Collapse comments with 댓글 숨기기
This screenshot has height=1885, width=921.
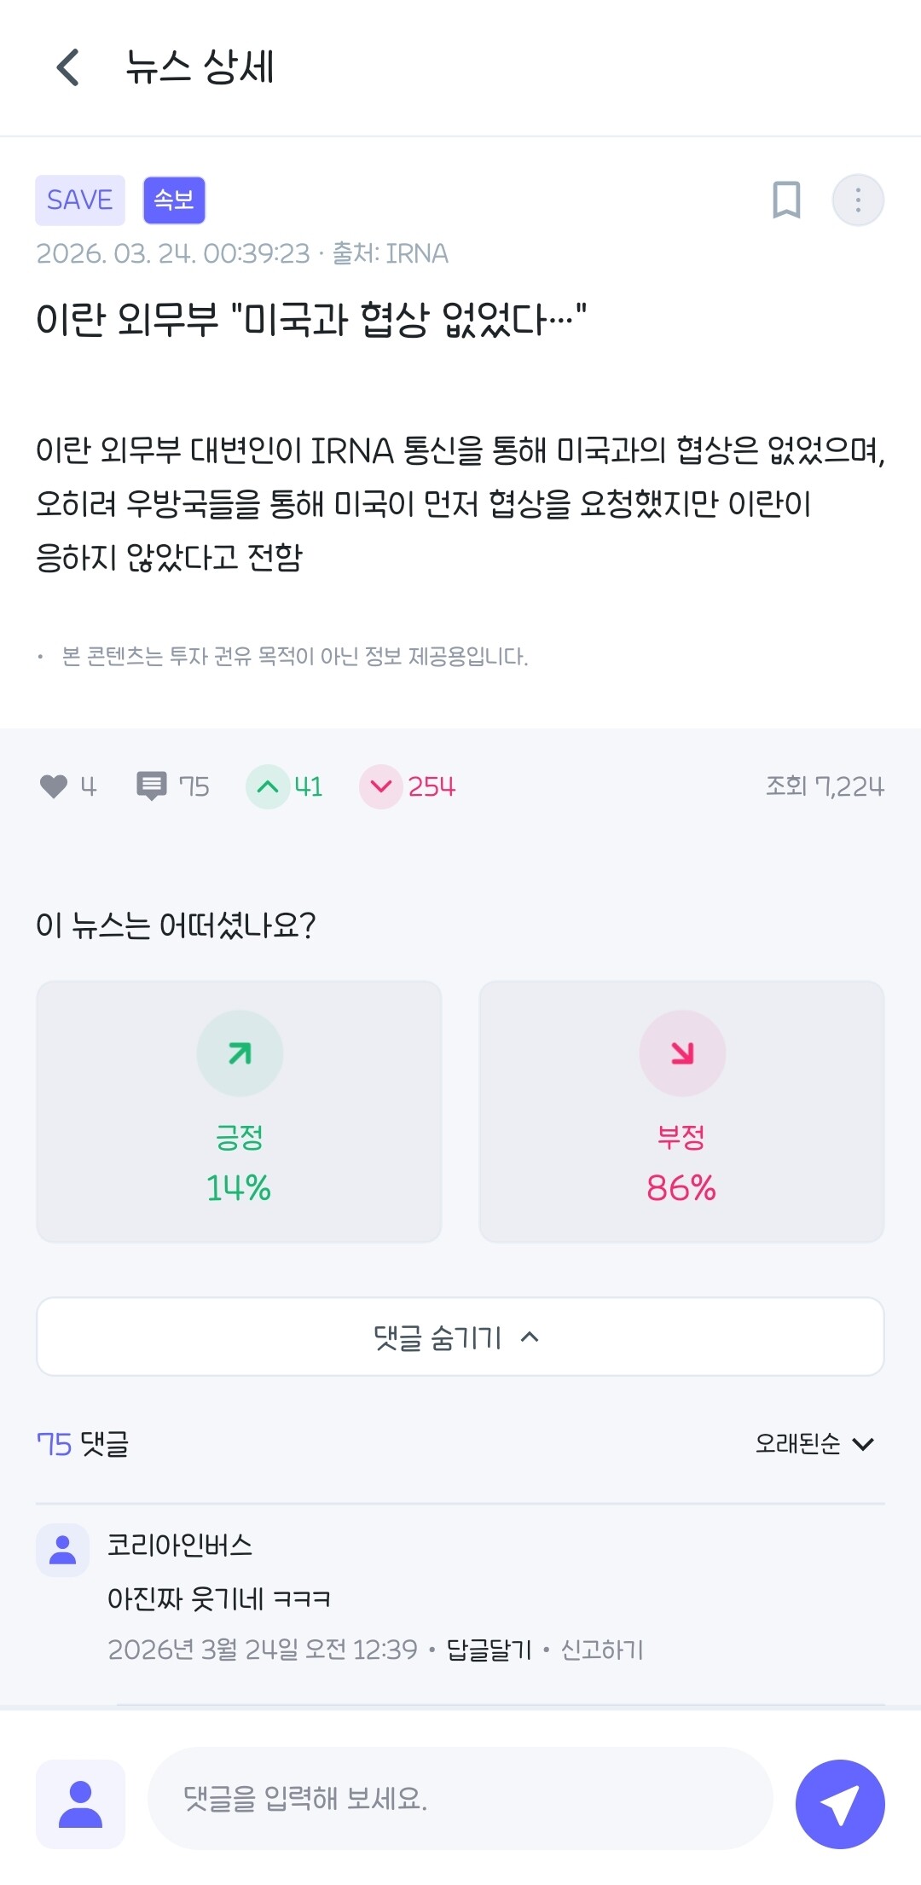460,1337
